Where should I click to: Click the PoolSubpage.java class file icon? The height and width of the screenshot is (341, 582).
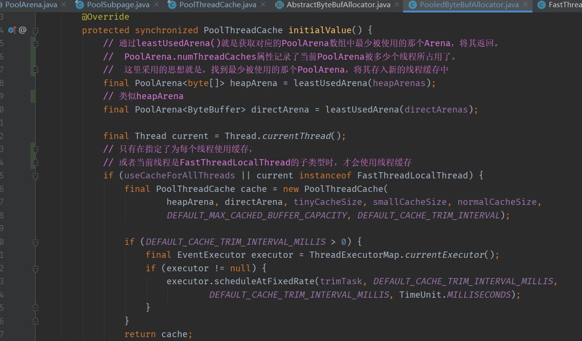pyautogui.click(x=79, y=5)
